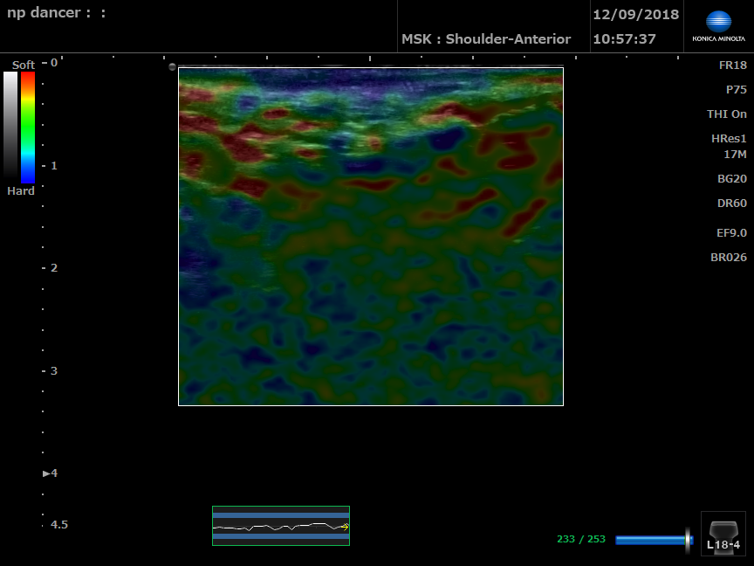Click inside the elastography color ROI box
Screen dimensions: 754x566
tap(371, 236)
